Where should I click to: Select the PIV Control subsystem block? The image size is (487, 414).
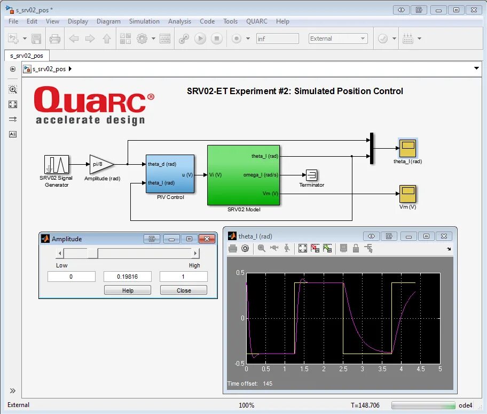pyautogui.click(x=170, y=174)
